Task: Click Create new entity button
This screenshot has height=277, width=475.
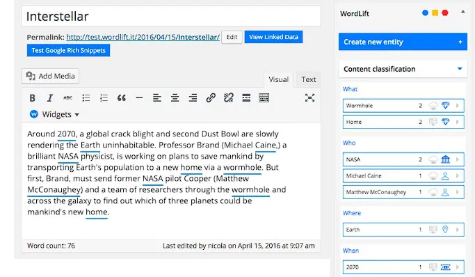Action: click(403, 42)
